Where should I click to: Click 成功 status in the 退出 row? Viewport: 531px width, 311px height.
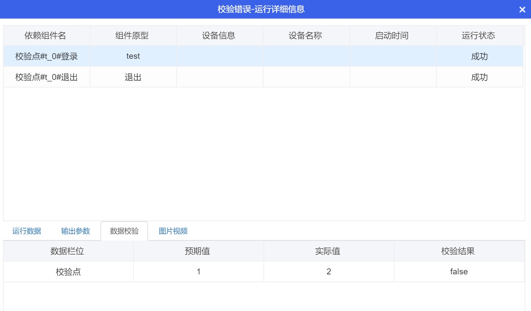tap(479, 77)
